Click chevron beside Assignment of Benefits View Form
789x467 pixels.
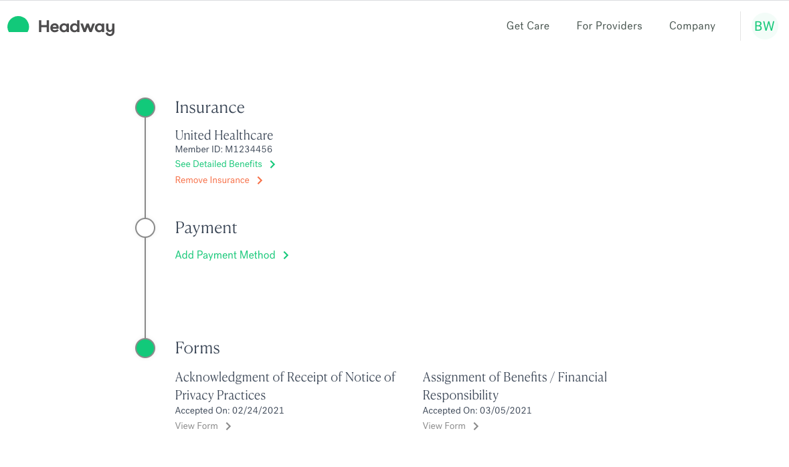point(476,426)
